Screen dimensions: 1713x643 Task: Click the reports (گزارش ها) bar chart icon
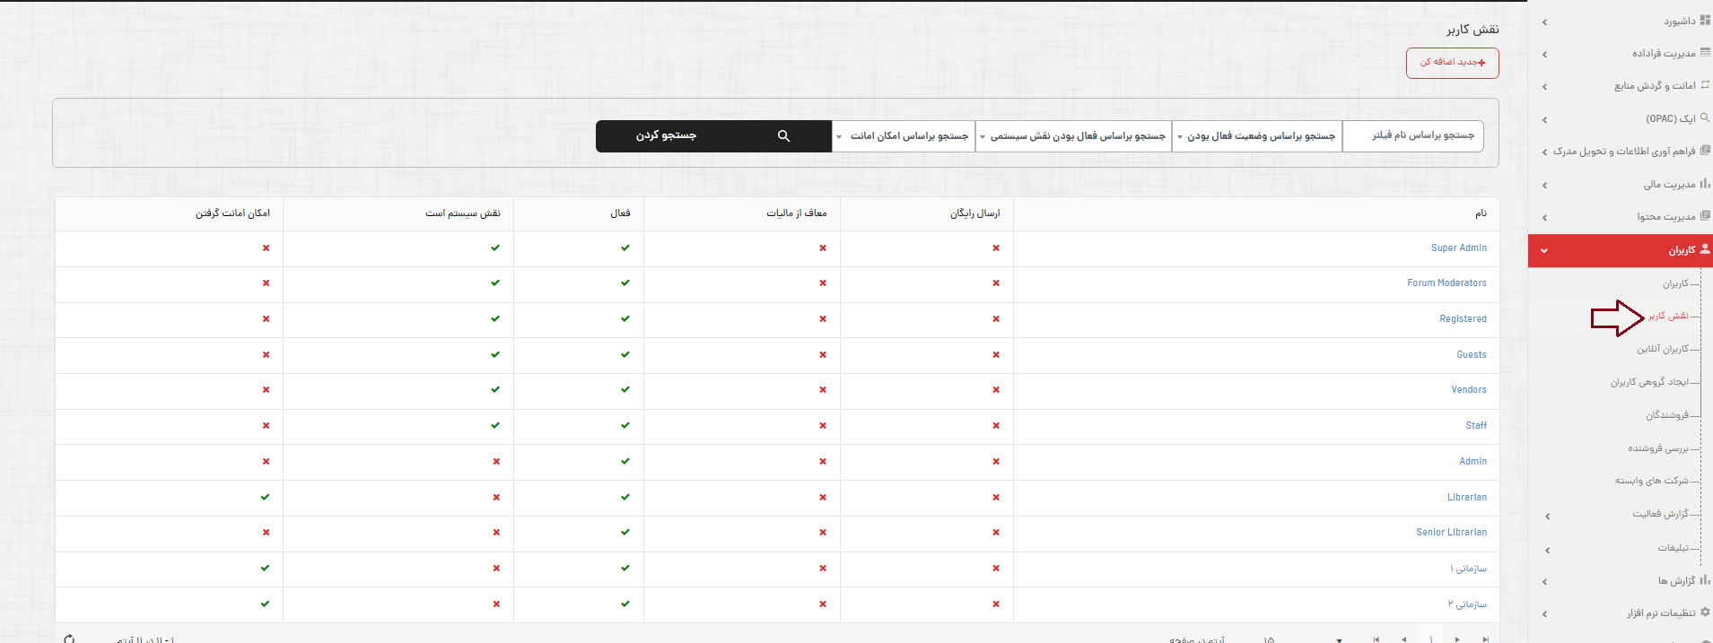pyautogui.click(x=1705, y=580)
